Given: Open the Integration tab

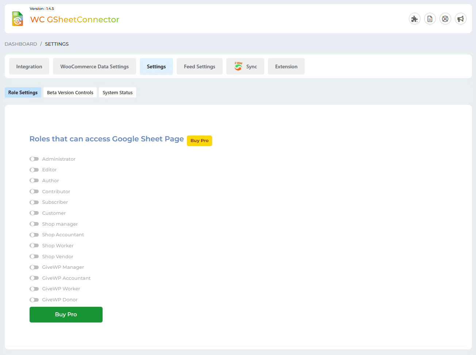Looking at the screenshot, I should pyautogui.click(x=29, y=66).
